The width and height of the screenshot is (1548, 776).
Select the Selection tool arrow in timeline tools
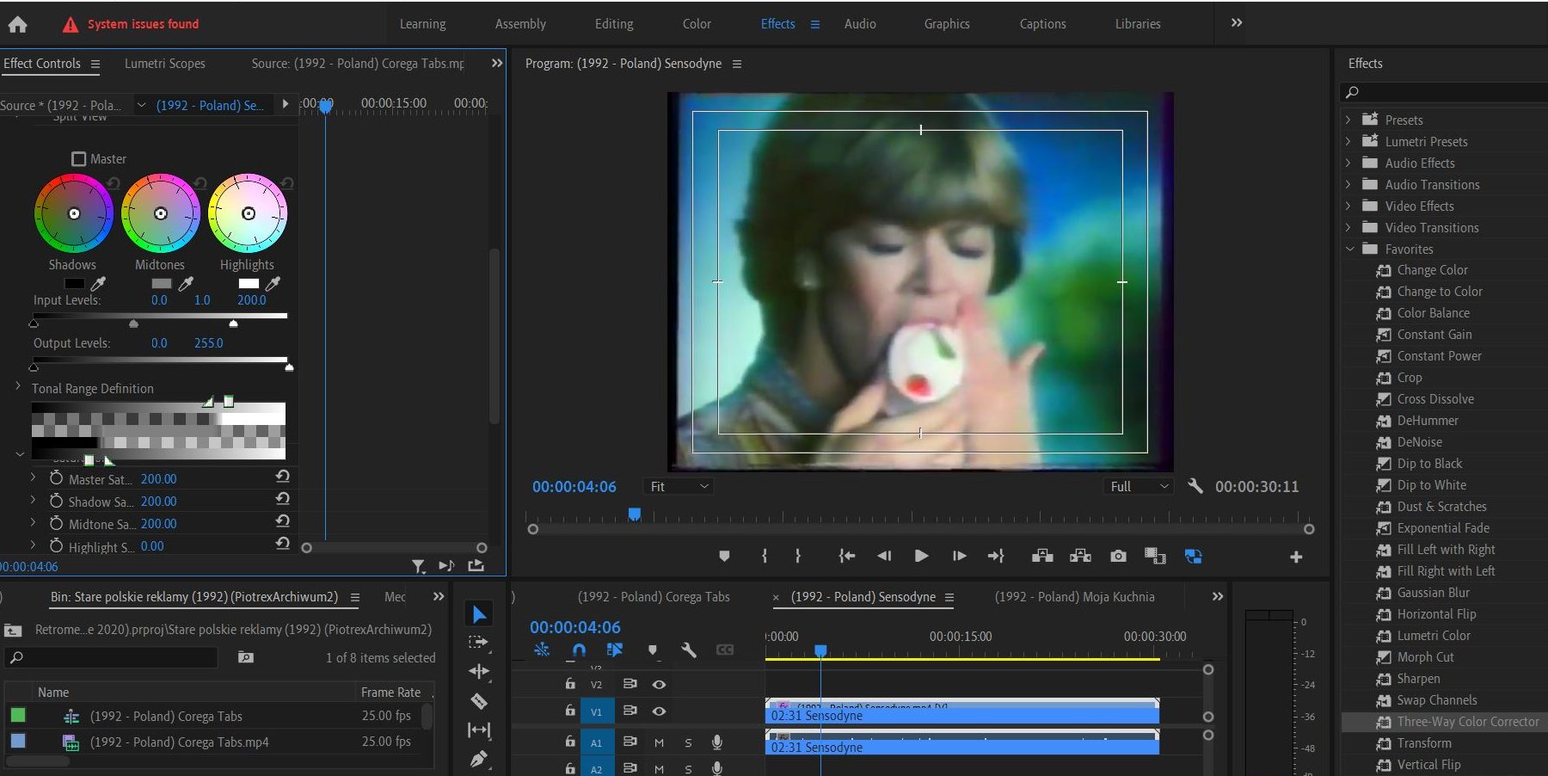coord(479,613)
